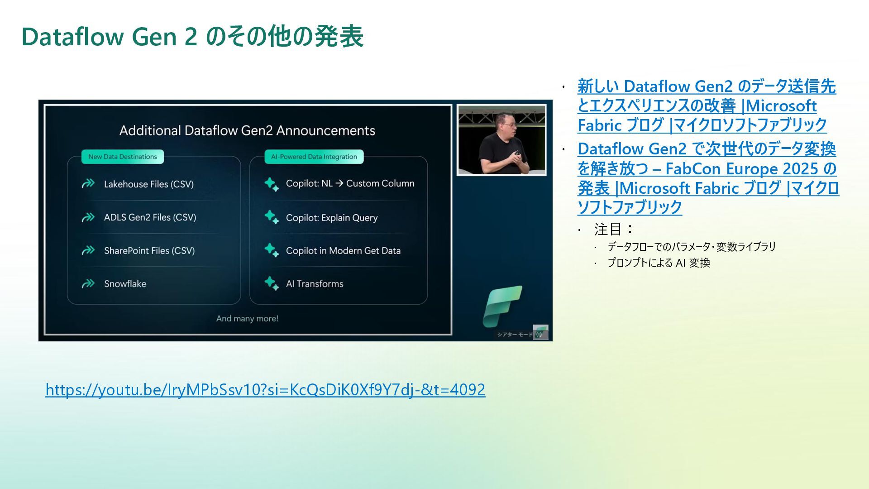Click the sparkle icon beside Copilot: Explain Query
The image size is (869, 489).
[272, 217]
